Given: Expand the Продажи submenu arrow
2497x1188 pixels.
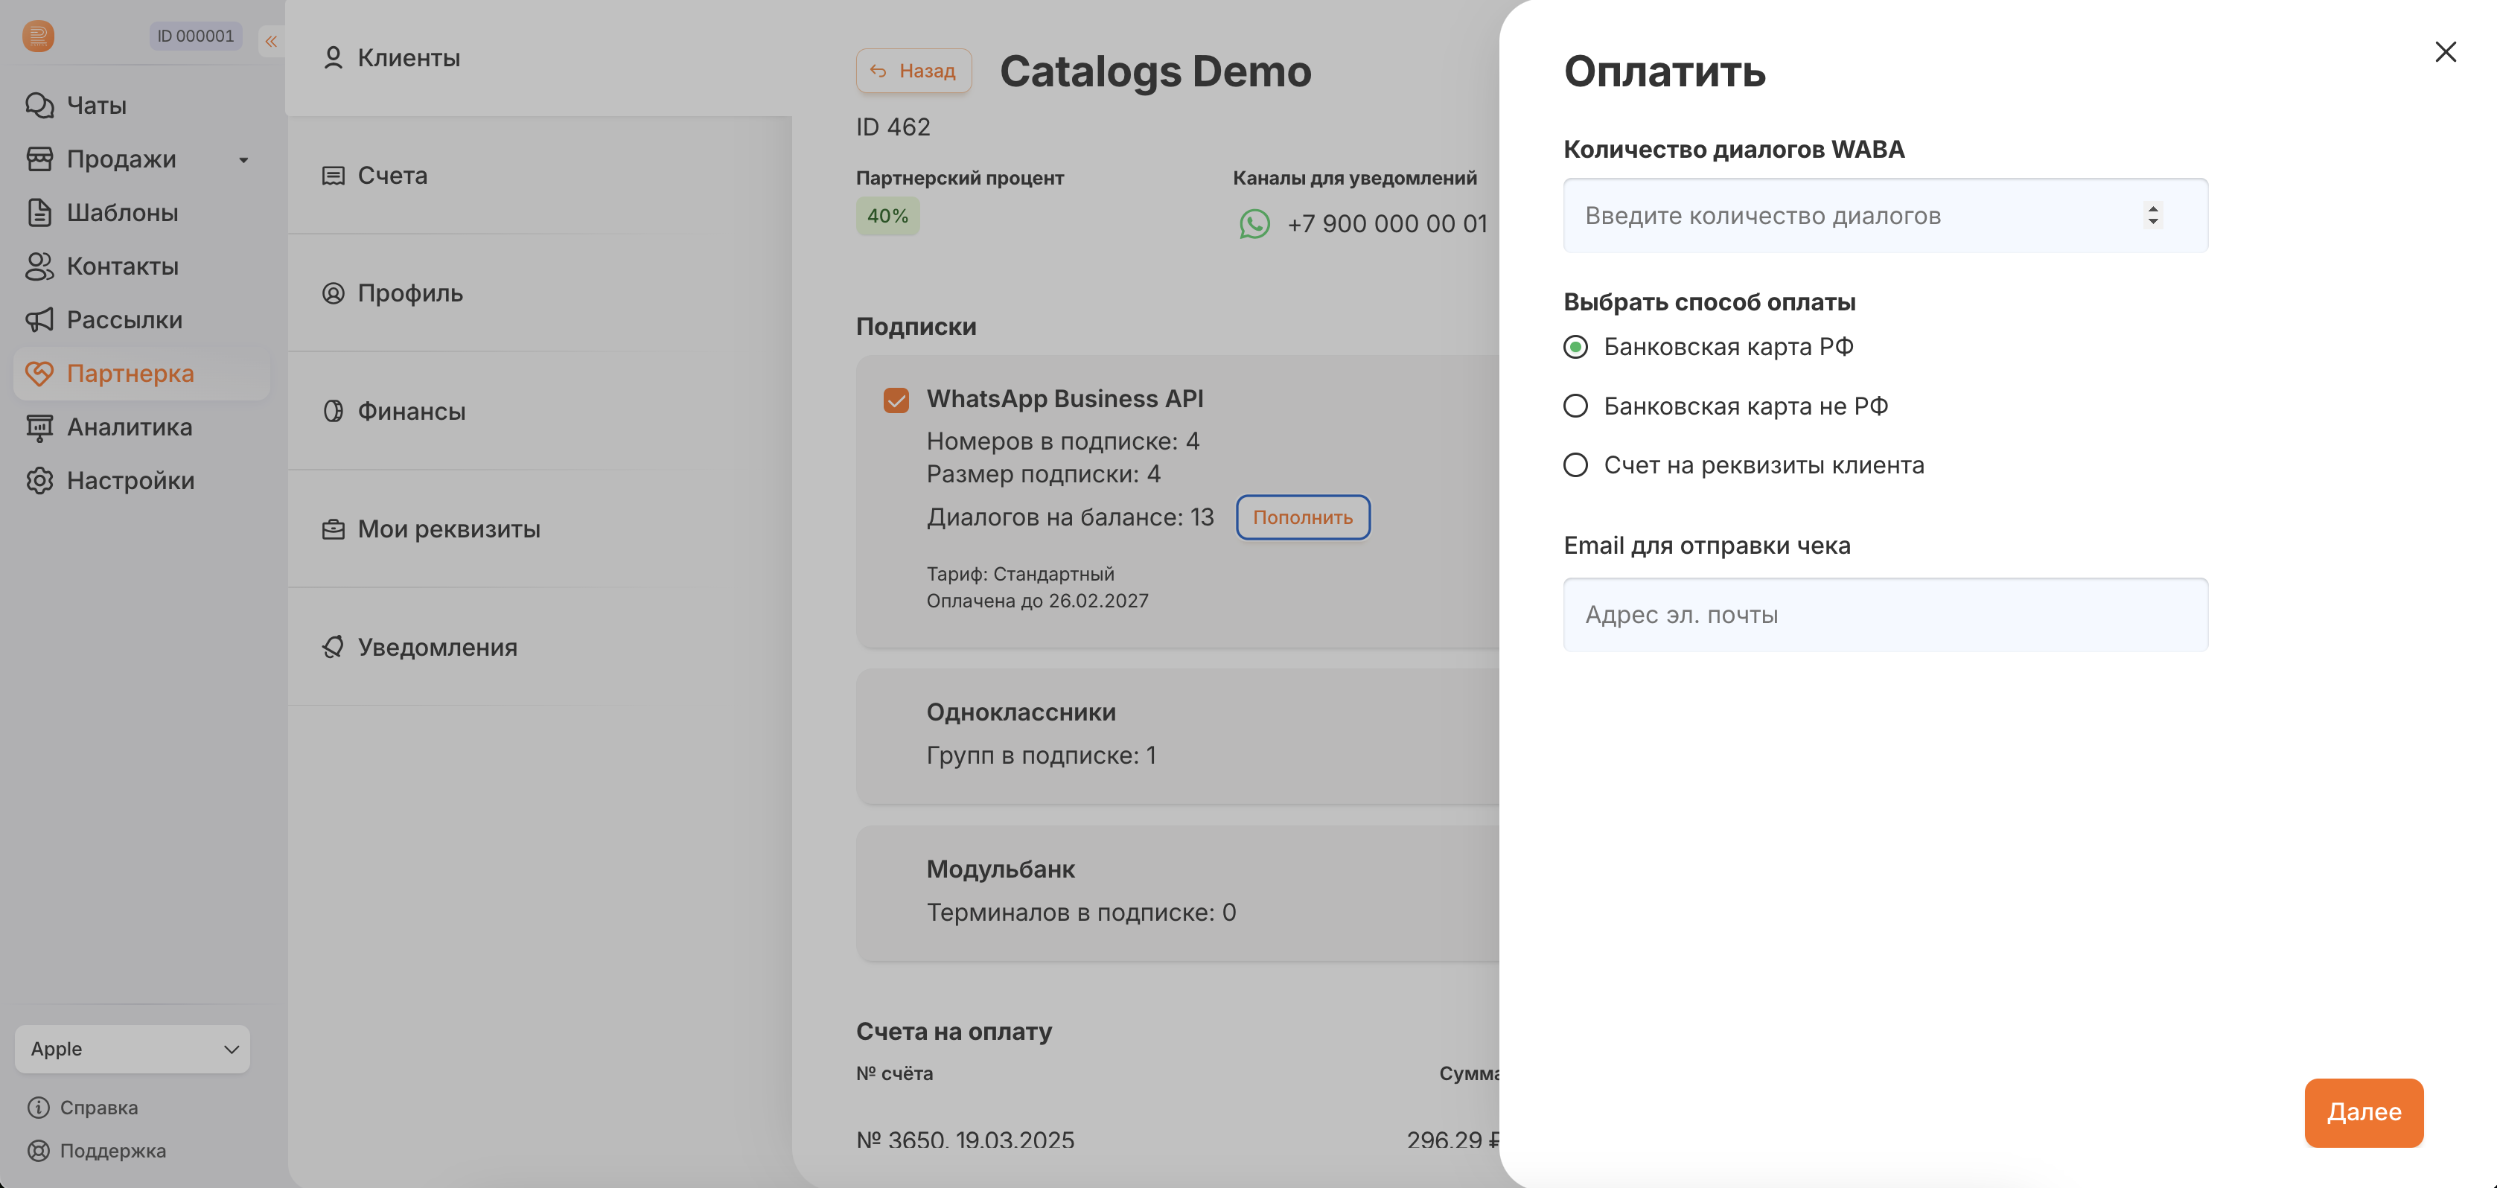Looking at the screenshot, I should coord(243,160).
